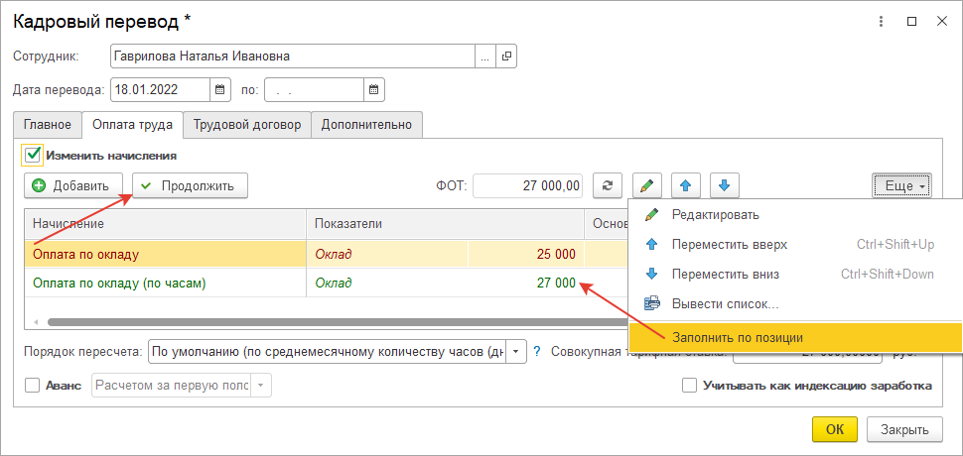Open calendar for transfer date field
This screenshot has width=963, height=456.
point(220,89)
